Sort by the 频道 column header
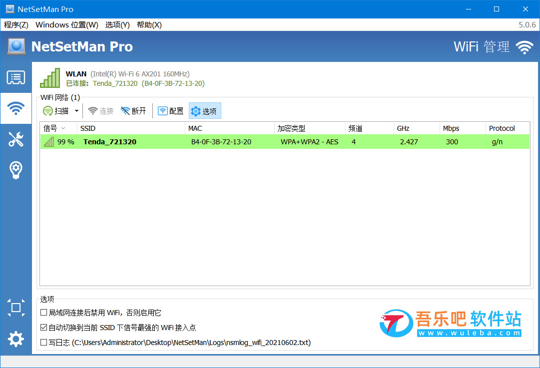Screen dimensions: 540x368 370,128
